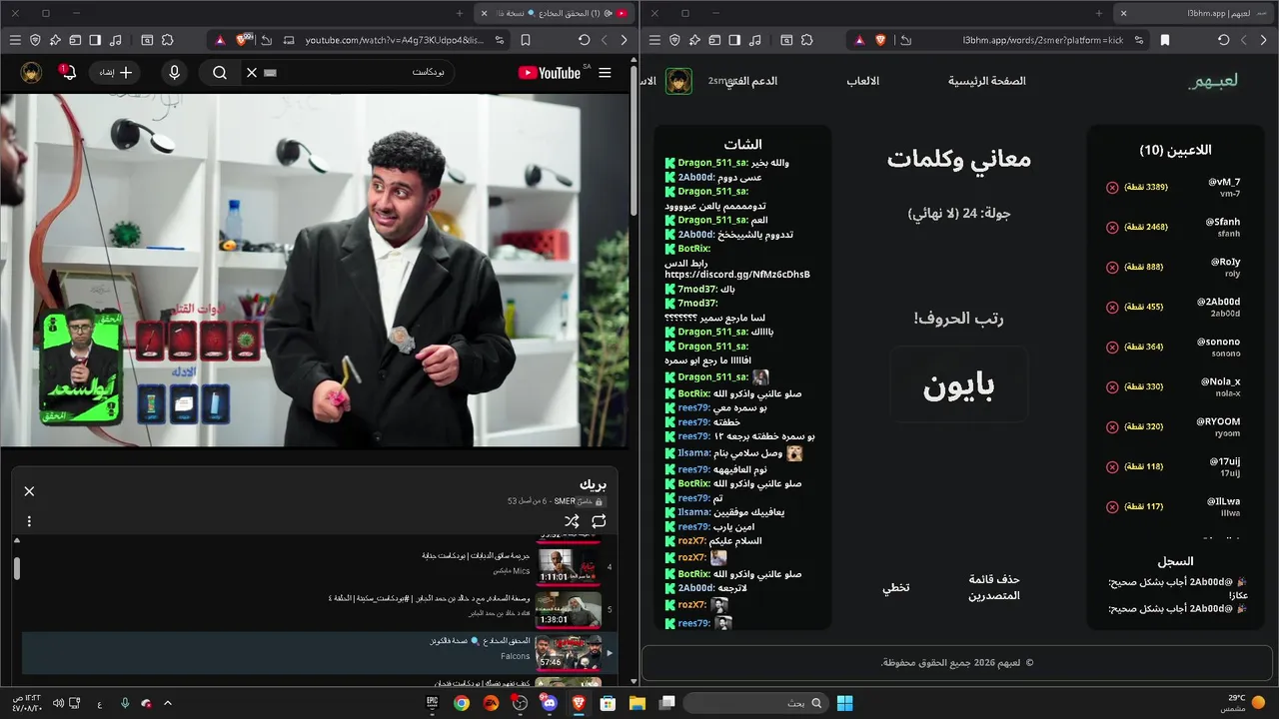Open the الصفحة الرئيسية nav link
Viewport: 1279px width, 719px height.
click(987, 81)
